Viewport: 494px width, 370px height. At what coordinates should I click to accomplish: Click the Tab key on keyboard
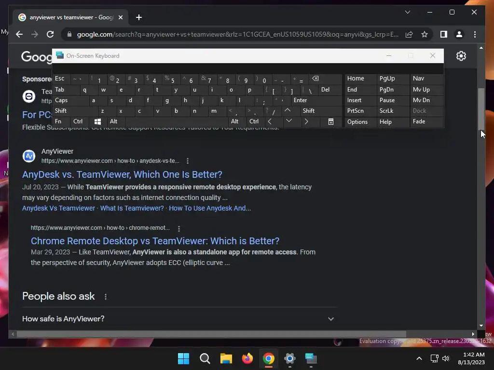[x=66, y=90]
